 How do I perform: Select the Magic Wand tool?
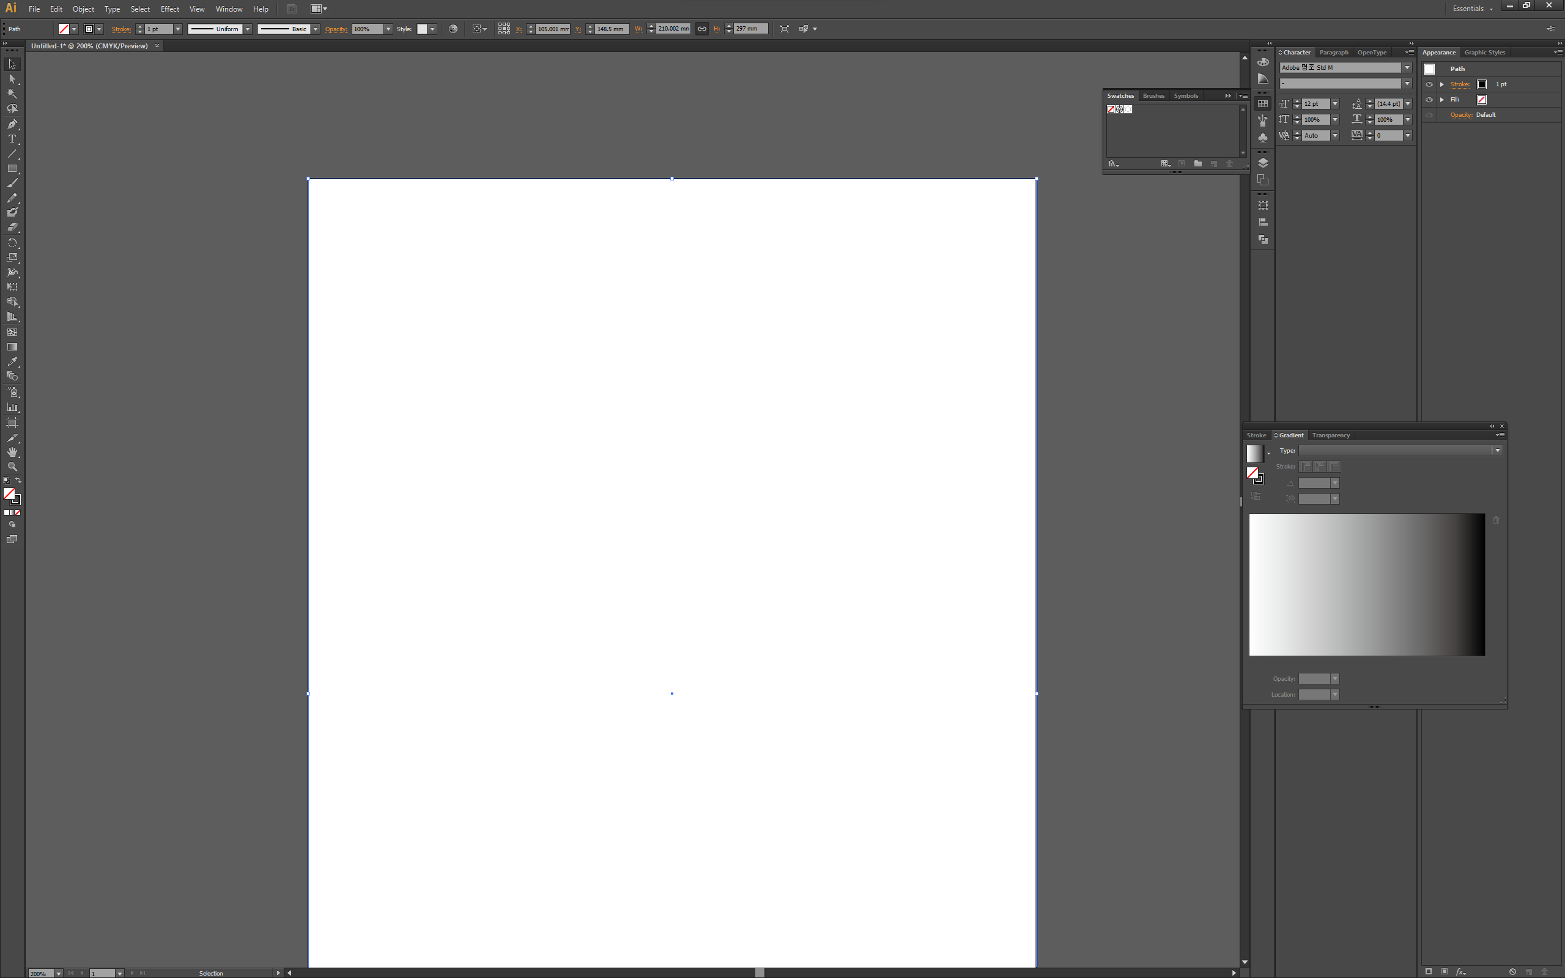coord(12,94)
